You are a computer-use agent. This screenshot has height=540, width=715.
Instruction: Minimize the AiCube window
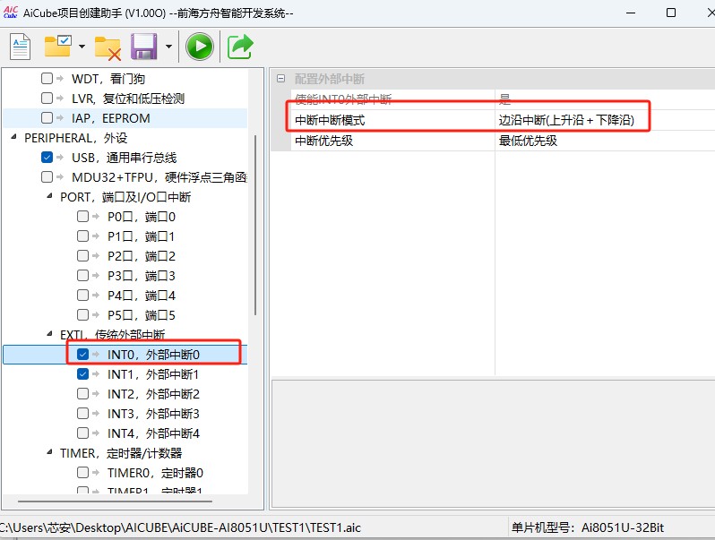pyautogui.click(x=631, y=13)
